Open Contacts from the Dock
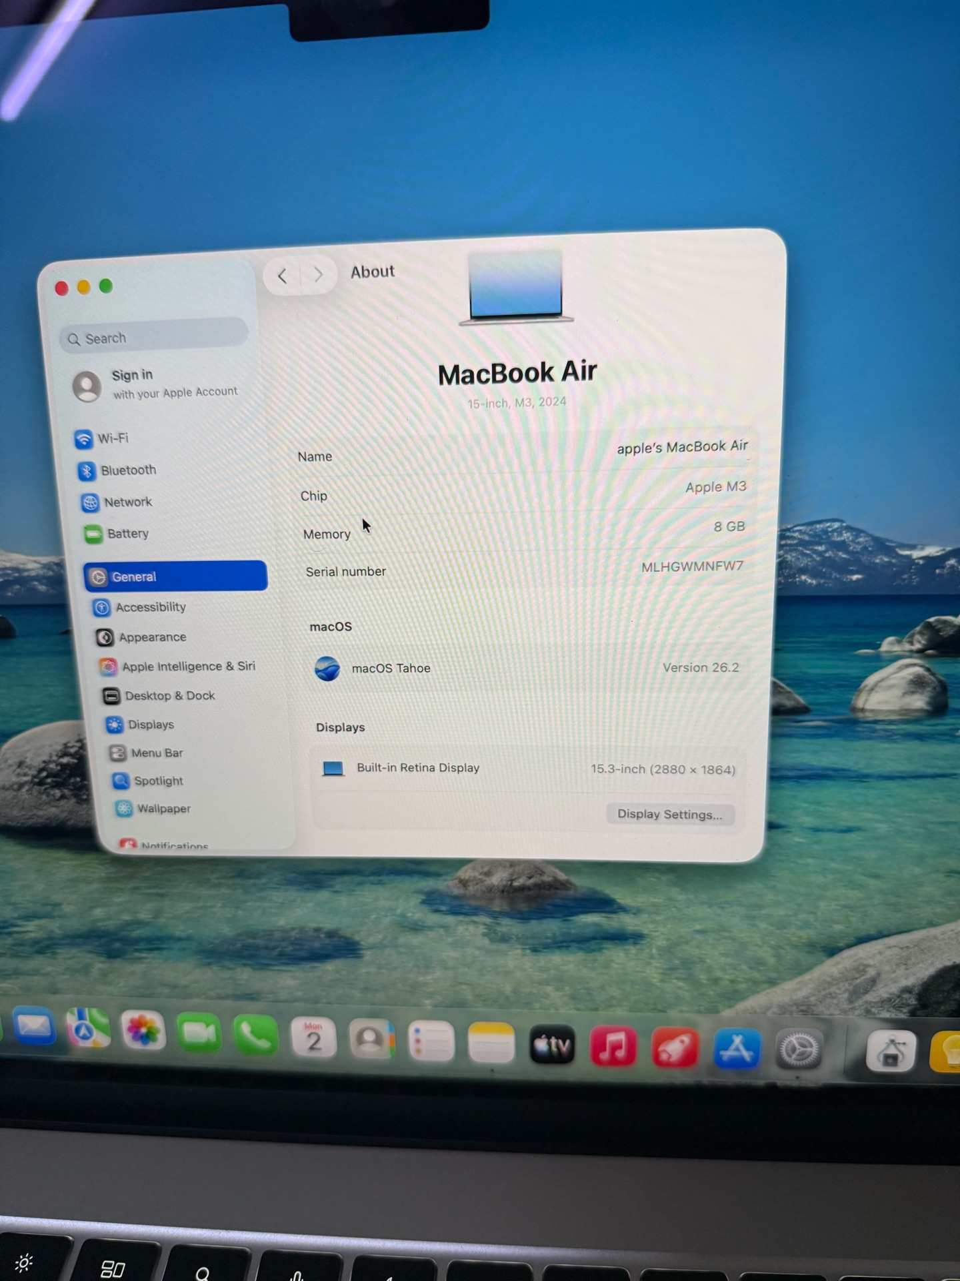Viewport: 960px width, 1281px height. pos(372,1039)
